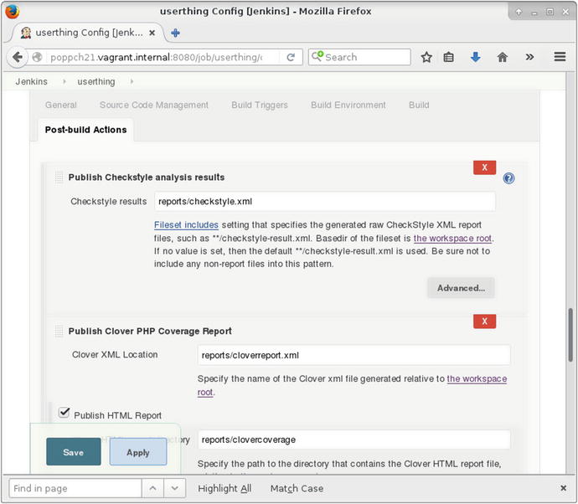
Task: Bookmark this page with star icon
Action: tap(426, 57)
